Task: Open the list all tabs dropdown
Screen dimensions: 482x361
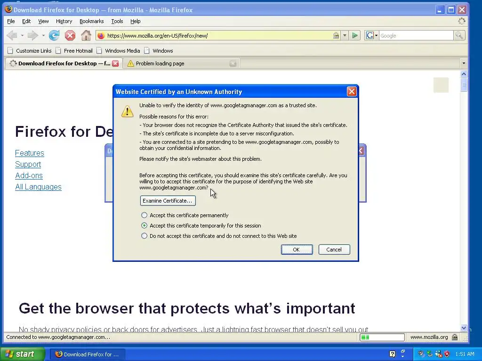Action: point(464,63)
